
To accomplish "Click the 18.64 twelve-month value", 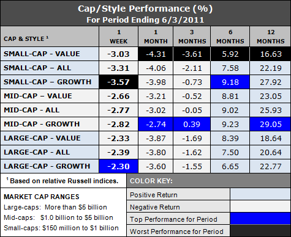I will (x=270, y=138).
